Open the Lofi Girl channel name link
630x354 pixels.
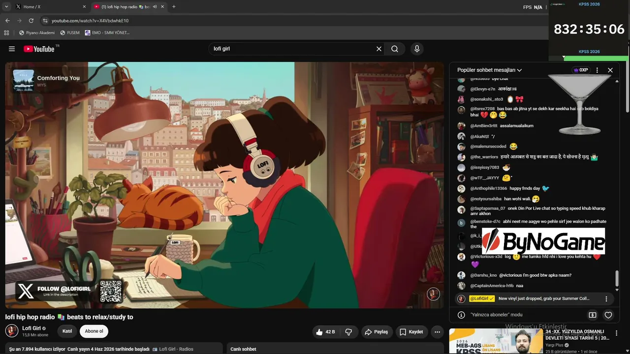[x=31, y=328]
